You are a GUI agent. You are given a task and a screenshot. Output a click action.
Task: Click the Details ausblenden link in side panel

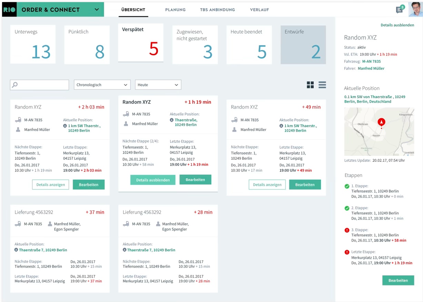pyautogui.click(x=397, y=25)
